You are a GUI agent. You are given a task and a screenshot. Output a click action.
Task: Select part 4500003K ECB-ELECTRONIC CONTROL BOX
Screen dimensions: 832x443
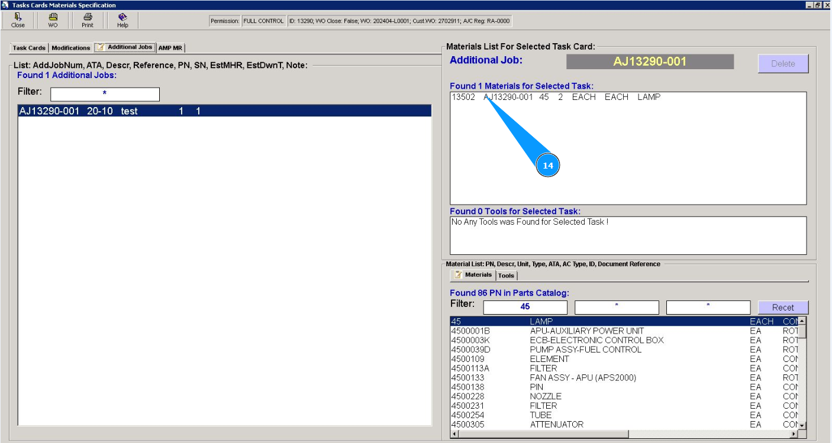(624, 341)
